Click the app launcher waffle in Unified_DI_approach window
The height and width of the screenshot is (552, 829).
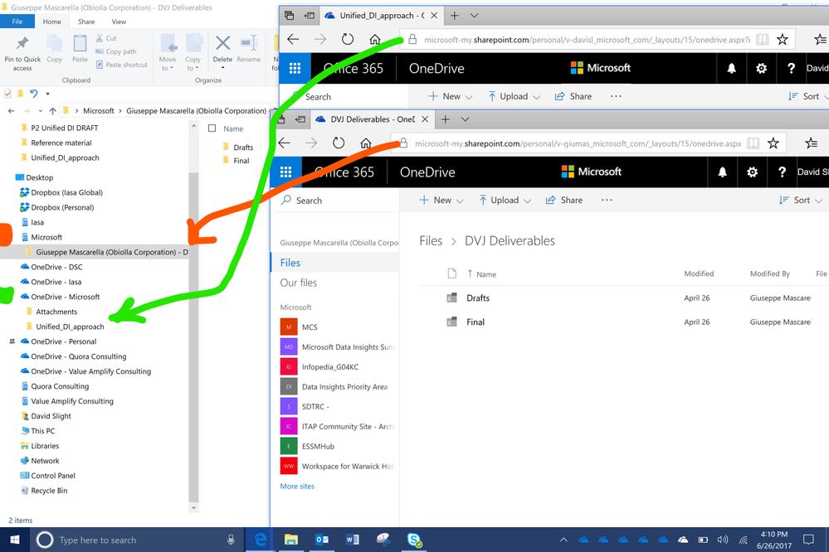point(295,68)
